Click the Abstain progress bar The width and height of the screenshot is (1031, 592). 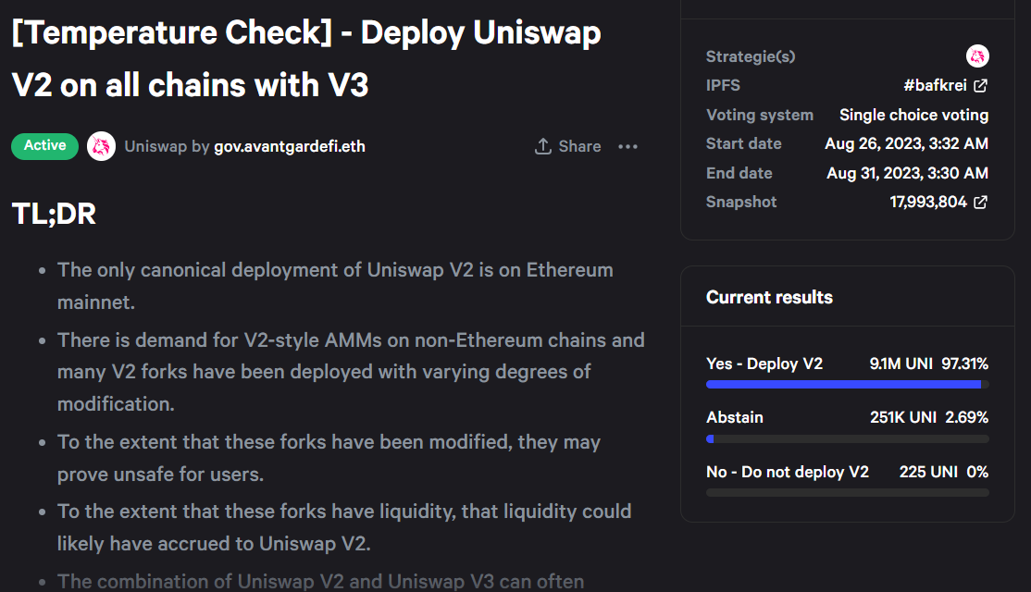[846, 438]
